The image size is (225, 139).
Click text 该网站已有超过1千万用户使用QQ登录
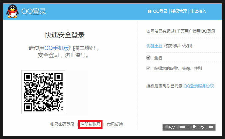(181, 31)
